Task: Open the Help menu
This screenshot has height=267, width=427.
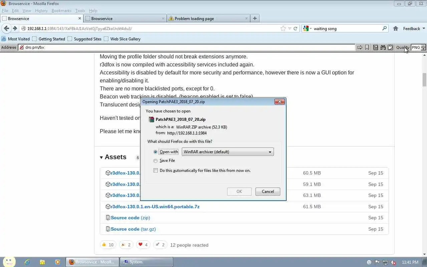Action: [93, 11]
